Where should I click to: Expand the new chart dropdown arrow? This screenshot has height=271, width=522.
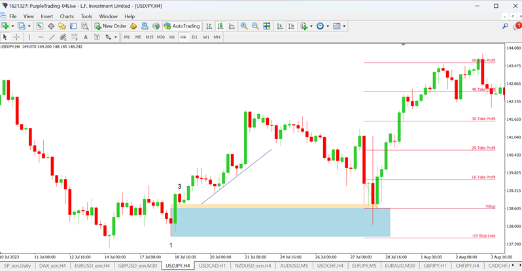(12, 26)
